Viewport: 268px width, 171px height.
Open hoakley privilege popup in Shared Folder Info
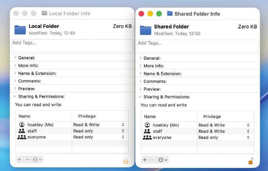point(224,125)
